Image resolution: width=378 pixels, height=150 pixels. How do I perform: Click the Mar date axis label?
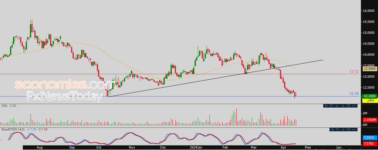click(x=254, y=147)
